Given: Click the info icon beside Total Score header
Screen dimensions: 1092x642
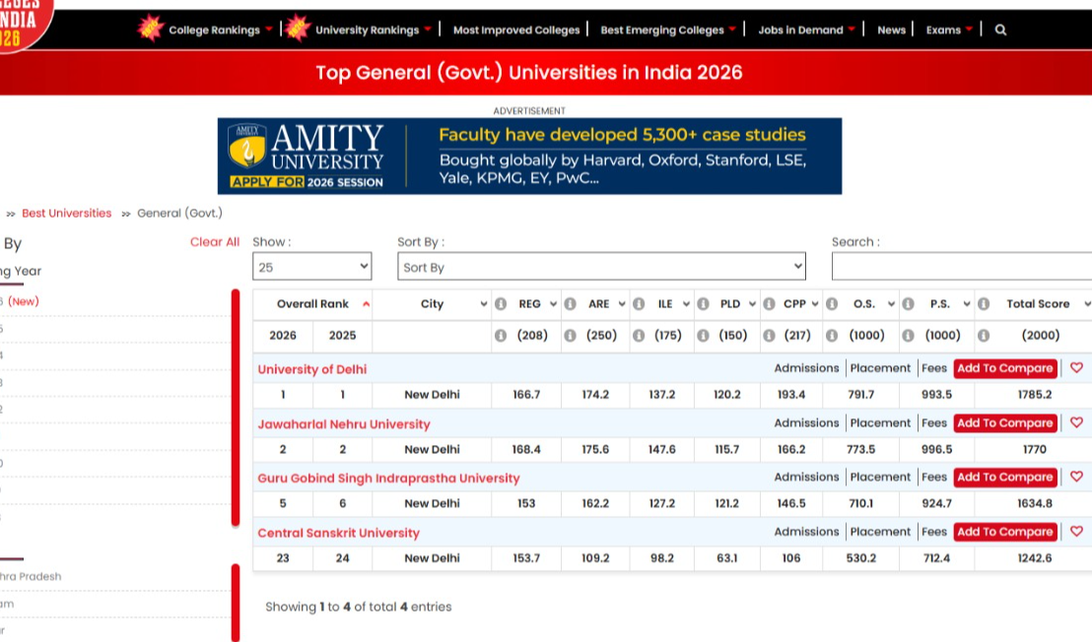Looking at the screenshot, I should 984,304.
